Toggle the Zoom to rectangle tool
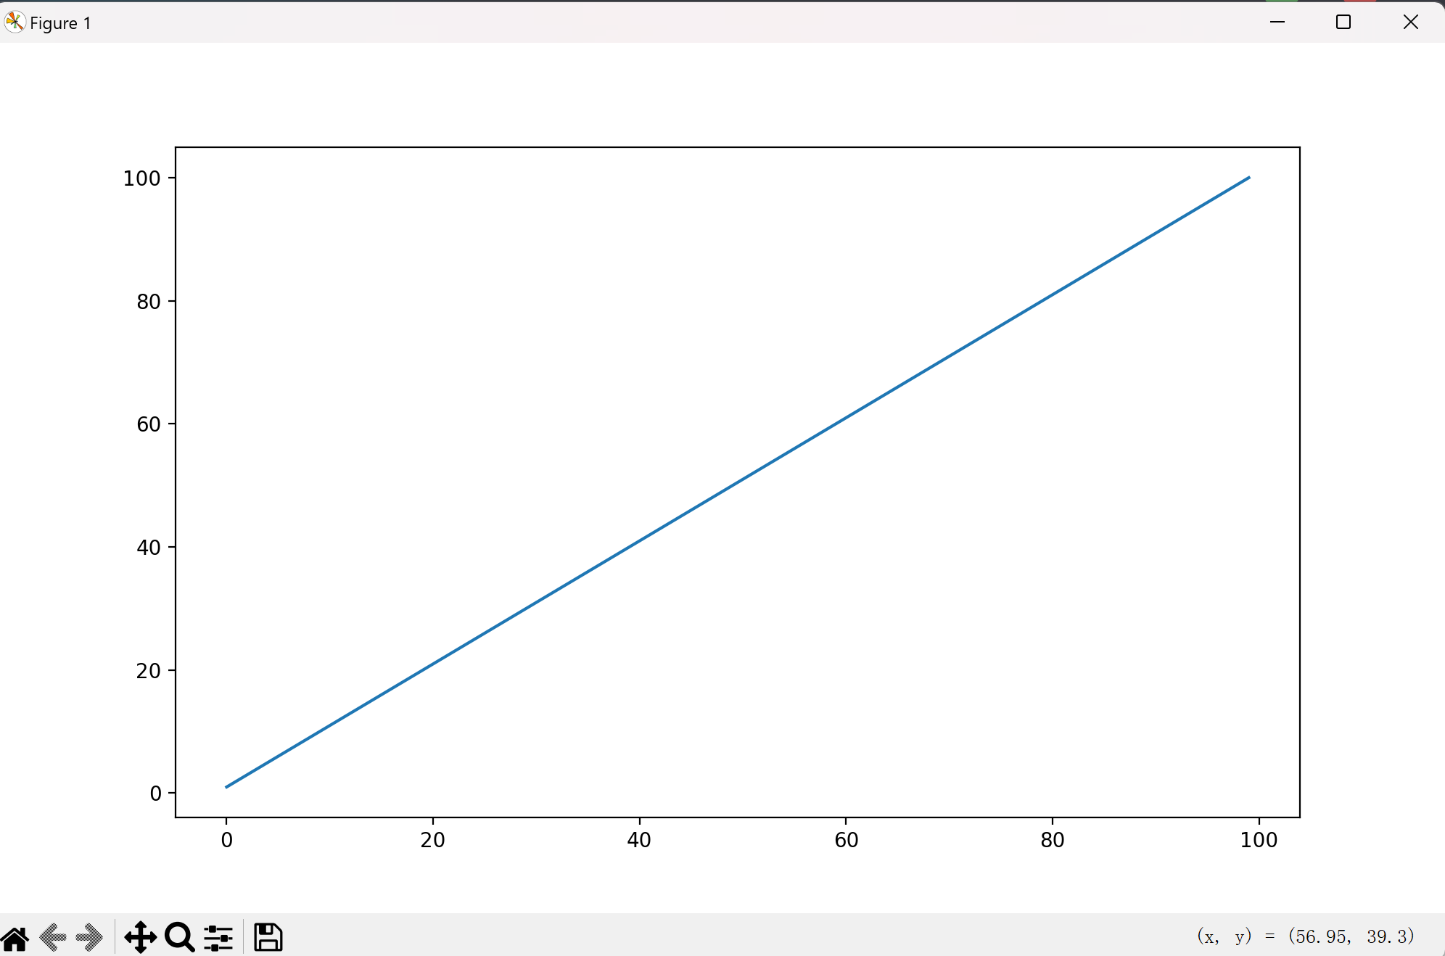The width and height of the screenshot is (1445, 956). point(179,937)
